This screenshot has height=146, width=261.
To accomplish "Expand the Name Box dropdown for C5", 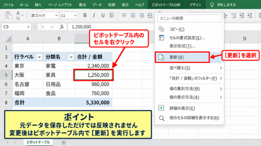I will (28, 27).
